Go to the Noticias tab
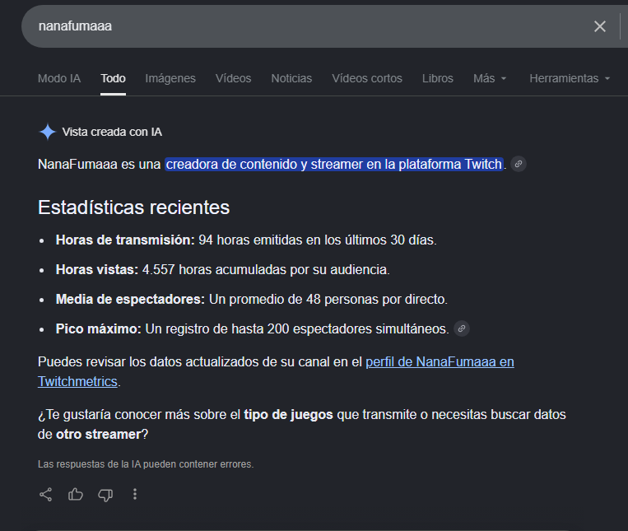Screen dimensions: 628x531 pos(291,78)
